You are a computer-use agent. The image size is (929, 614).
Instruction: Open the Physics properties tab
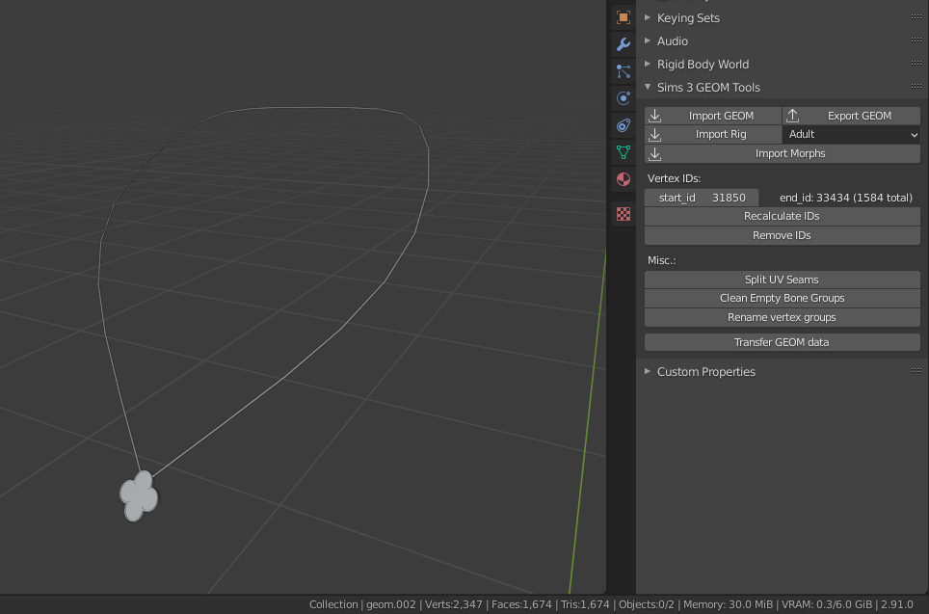pos(623,98)
